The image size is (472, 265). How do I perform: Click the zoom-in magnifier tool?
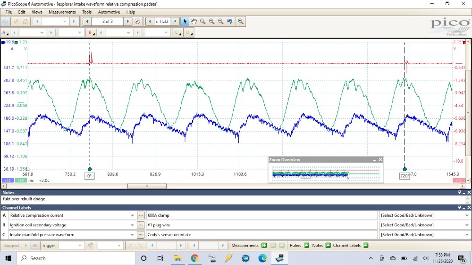point(211,21)
